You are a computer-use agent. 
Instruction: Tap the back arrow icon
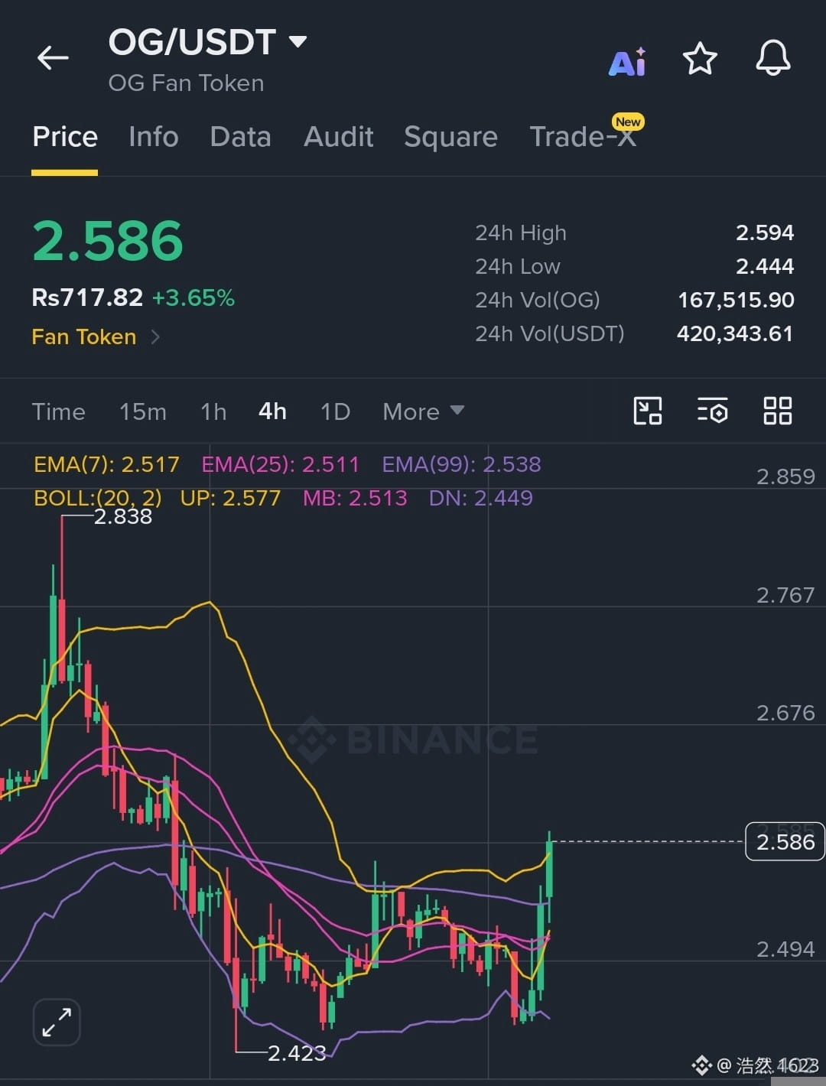coord(53,57)
